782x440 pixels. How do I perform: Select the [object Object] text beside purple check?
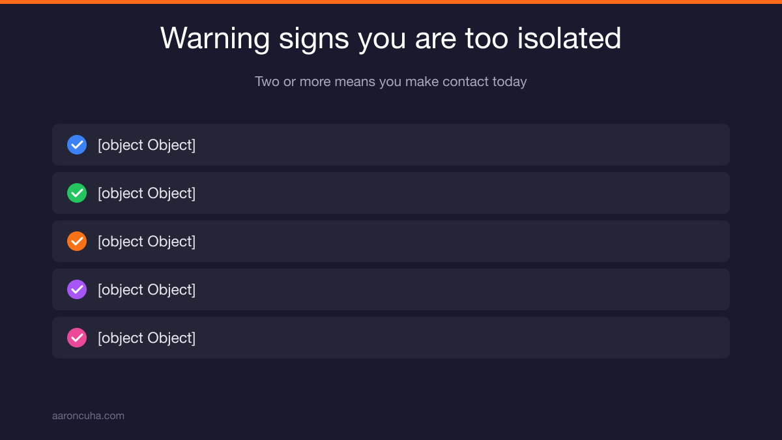[x=147, y=289]
